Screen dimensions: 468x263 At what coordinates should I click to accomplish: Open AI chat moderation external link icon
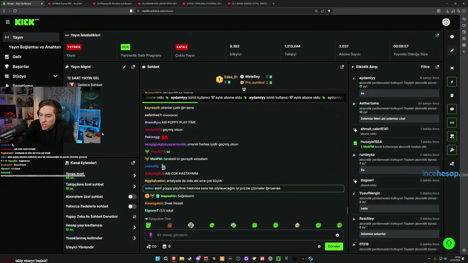click(134, 217)
